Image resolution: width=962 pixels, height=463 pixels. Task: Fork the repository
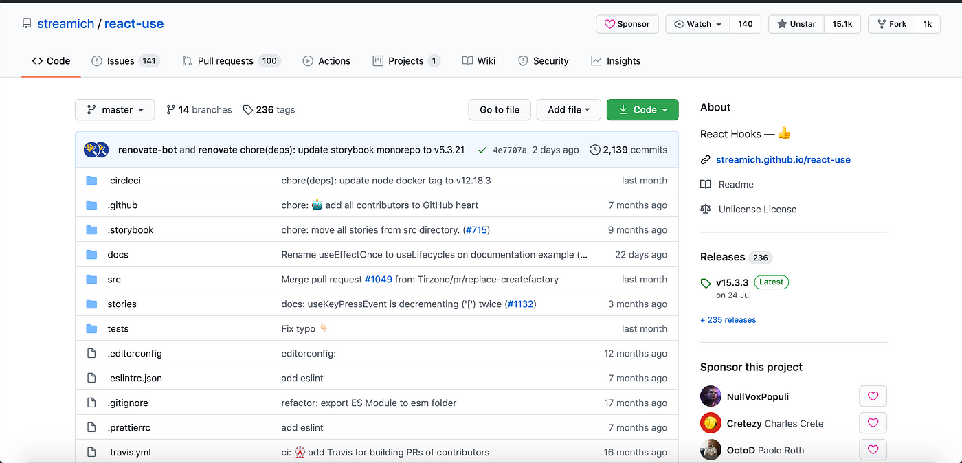[891, 24]
